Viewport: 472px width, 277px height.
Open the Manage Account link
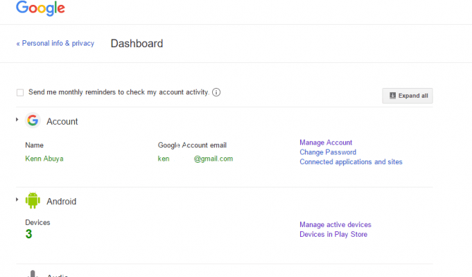[x=326, y=143]
